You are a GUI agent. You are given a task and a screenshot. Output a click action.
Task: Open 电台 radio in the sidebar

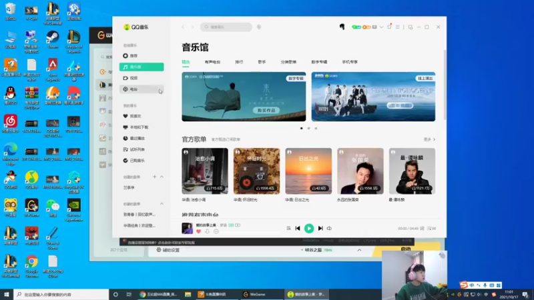point(142,89)
